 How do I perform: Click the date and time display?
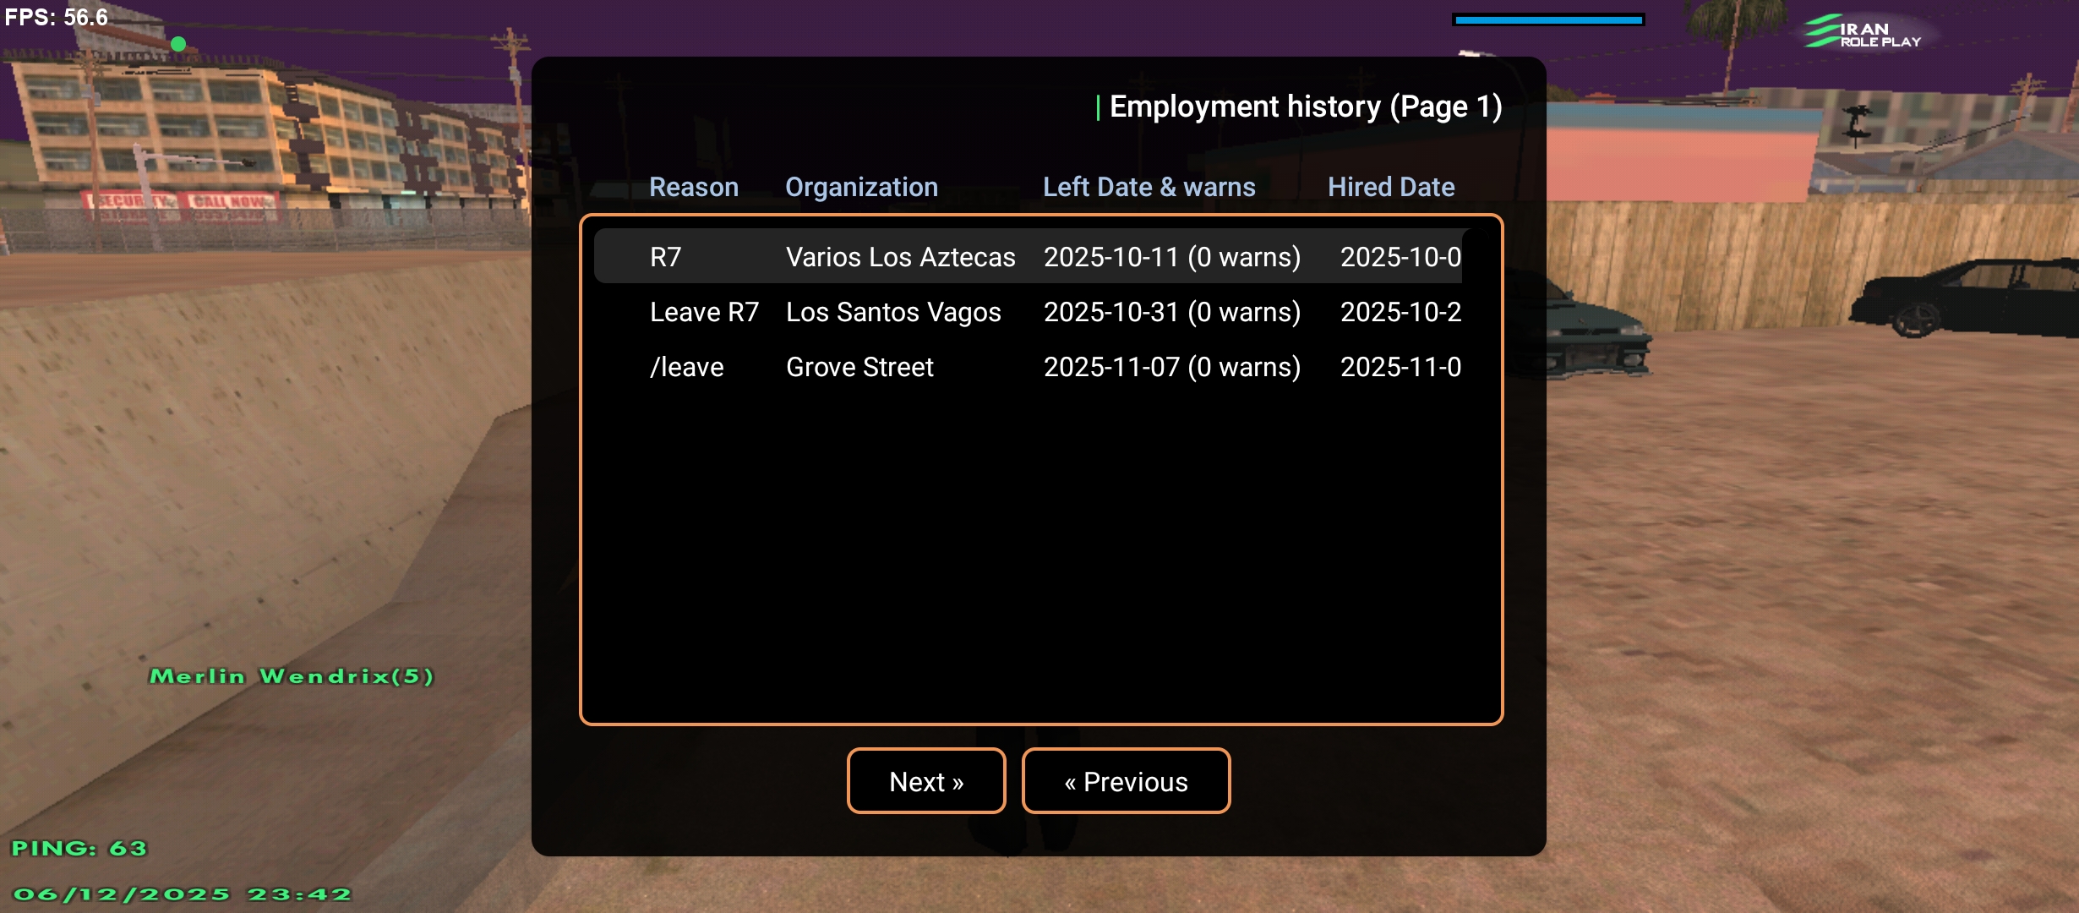pyautogui.click(x=182, y=894)
